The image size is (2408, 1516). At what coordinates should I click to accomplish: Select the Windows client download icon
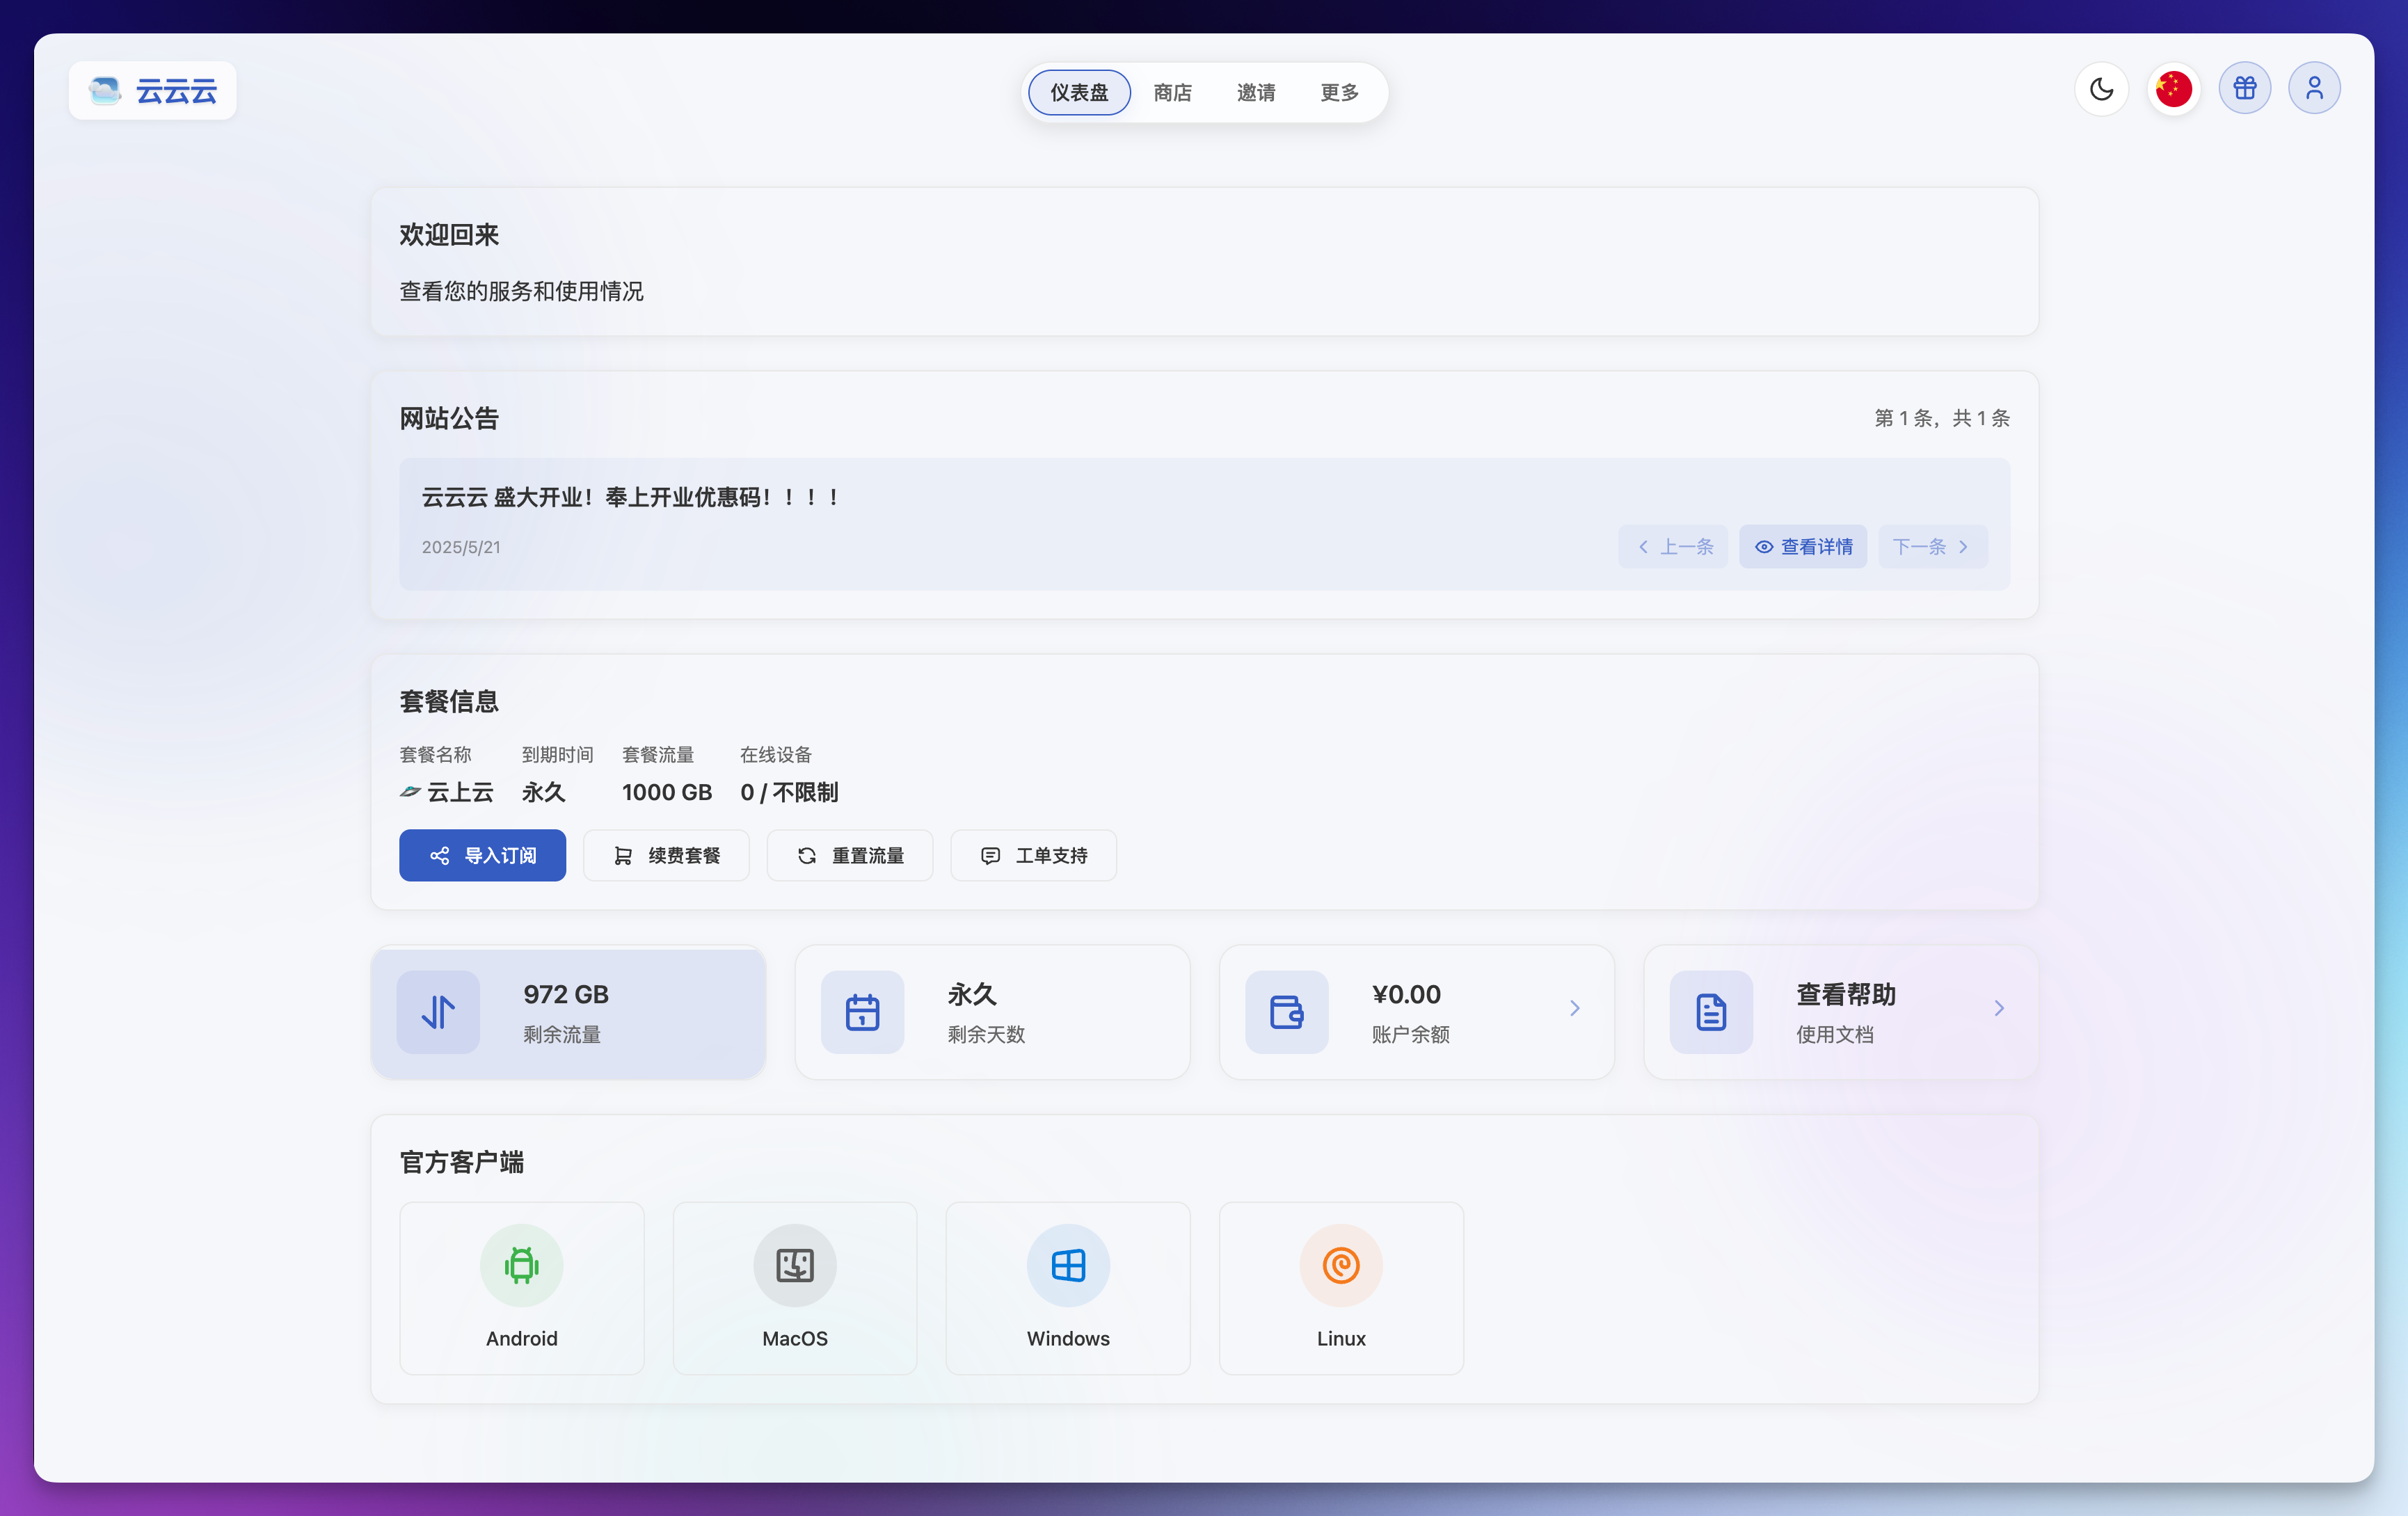point(1067,1264)
